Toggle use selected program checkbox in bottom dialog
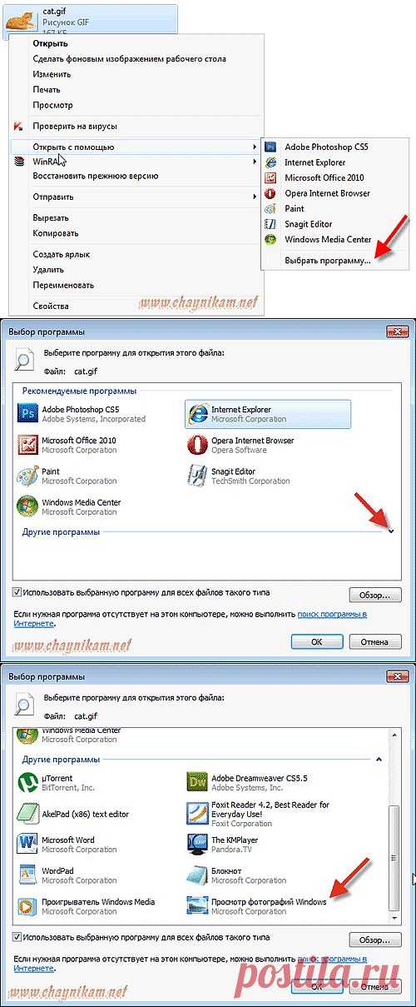The width and height of the screenshot is (416, 1007). (17, 937)
